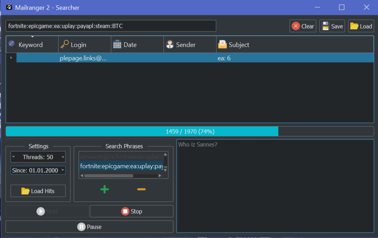This screenshot has width=378, height=238.
Task: Decrease Threads value with down arrow
Action: [x=14, y=157]
